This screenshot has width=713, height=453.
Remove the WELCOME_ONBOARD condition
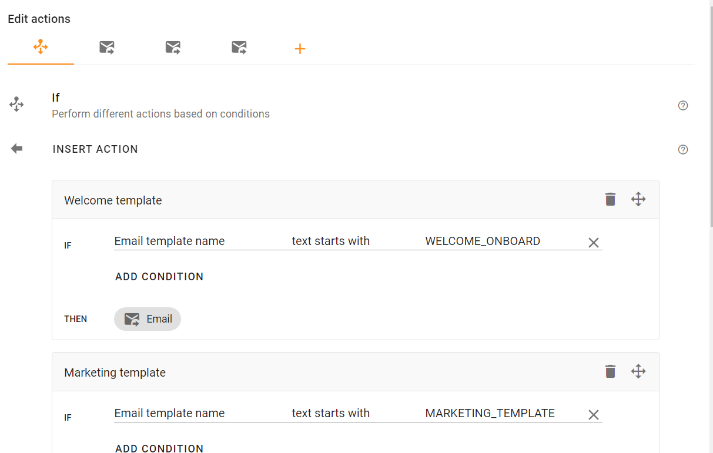[x=594, y=243]
